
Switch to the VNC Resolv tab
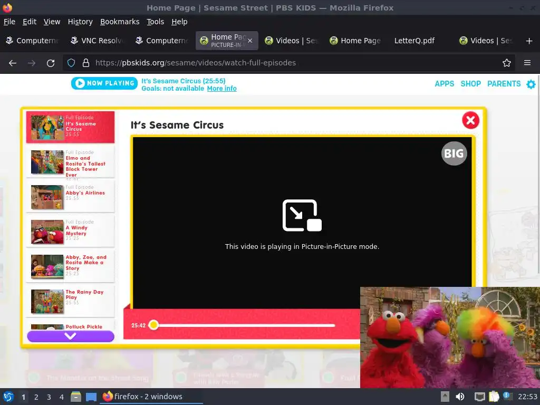point(98,41)
